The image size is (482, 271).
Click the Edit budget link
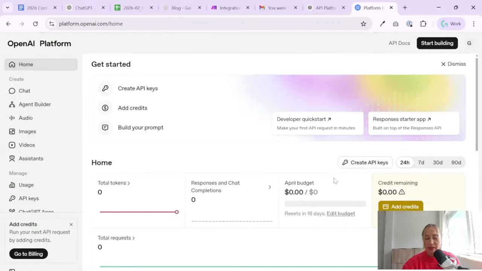click(341, 213)
